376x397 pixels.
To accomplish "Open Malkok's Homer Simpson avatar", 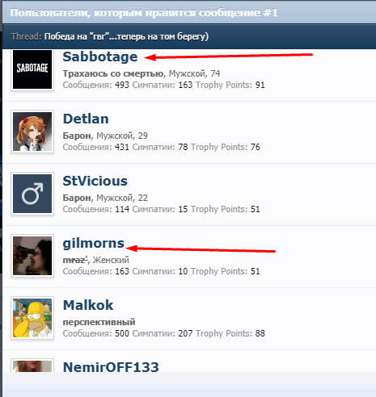I will [32, 318].
